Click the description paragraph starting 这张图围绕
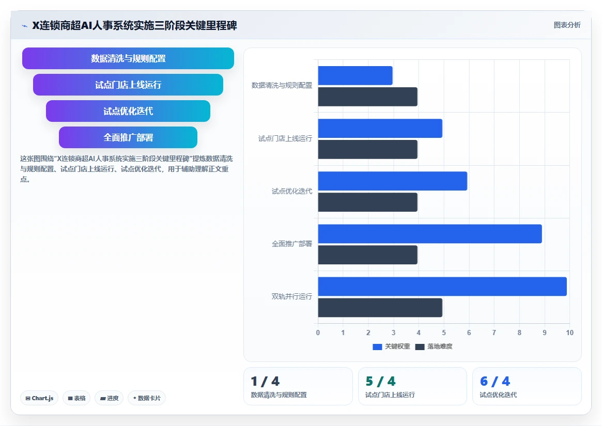 click(x=127, y=169)
